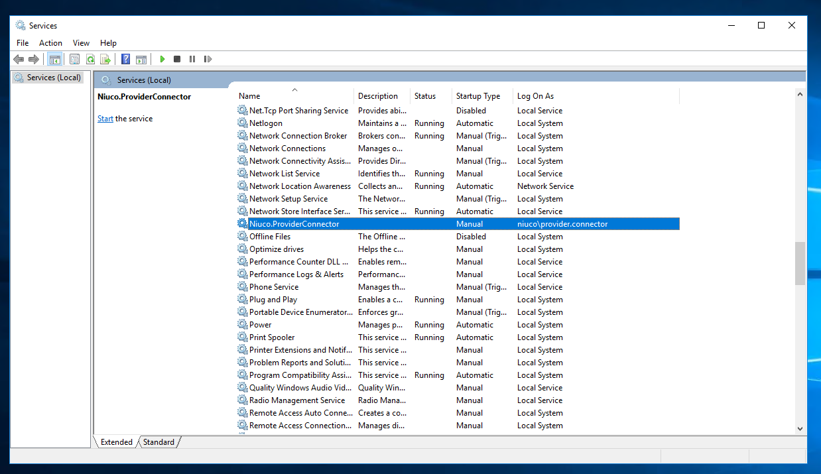Image resolution: width=821 pixels, height=474 pixels.
Task: Click gear icon beside Offline Files
Action: (243, 237)
